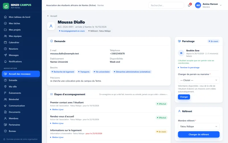The width and height of the screenshot is (228, 143).
Task: Click the Nantes Université value
Action: (x=59, y=62)
